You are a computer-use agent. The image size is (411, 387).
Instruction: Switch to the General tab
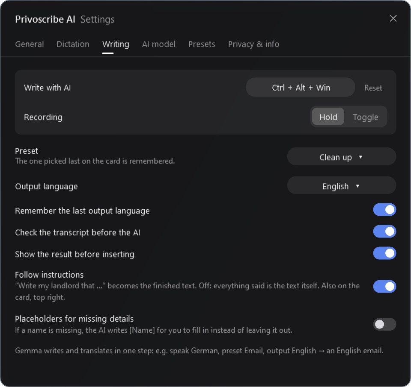30,44
